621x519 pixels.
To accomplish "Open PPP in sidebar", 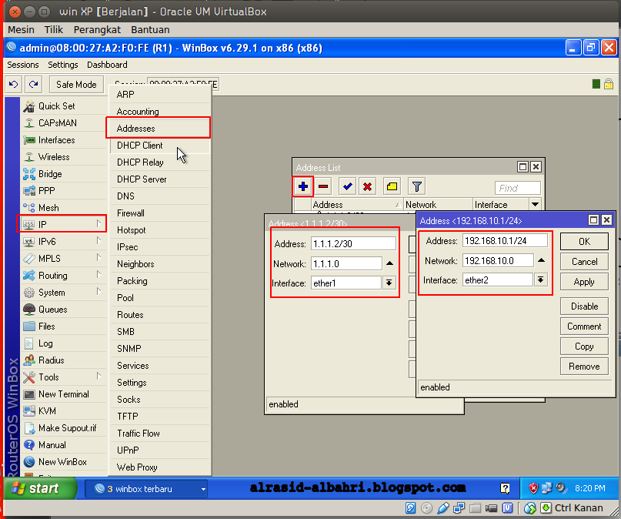I will pos(63,191).
